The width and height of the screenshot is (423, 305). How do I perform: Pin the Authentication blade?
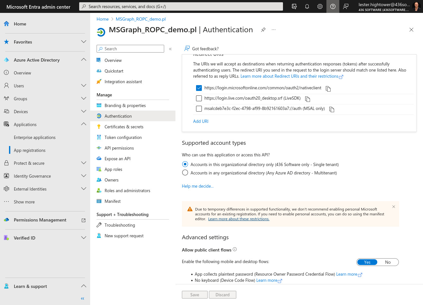pos(263,30)
